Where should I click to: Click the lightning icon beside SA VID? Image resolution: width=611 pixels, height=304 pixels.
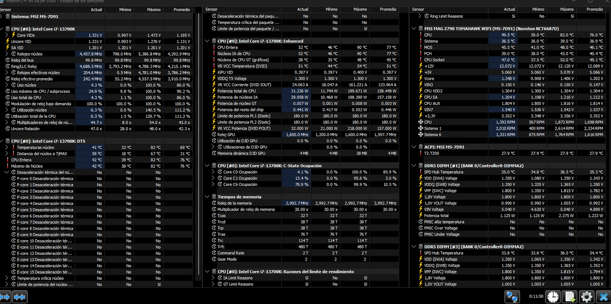(x=7, y=48)
